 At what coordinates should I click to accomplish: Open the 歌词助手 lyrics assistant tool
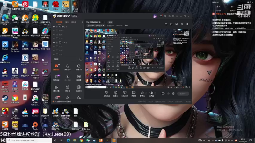coord(79,88)
